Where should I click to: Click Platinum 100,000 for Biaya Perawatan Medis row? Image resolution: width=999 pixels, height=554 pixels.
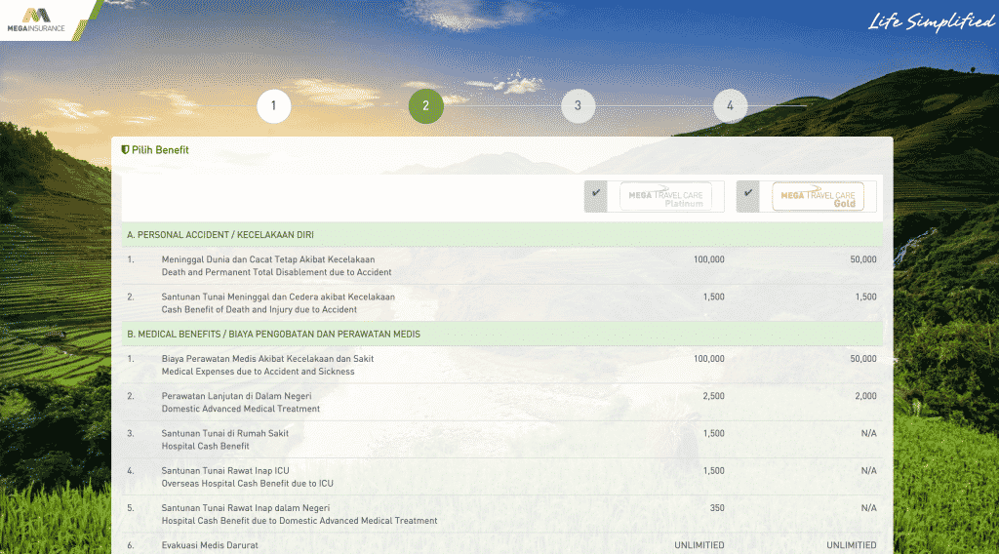708,359
